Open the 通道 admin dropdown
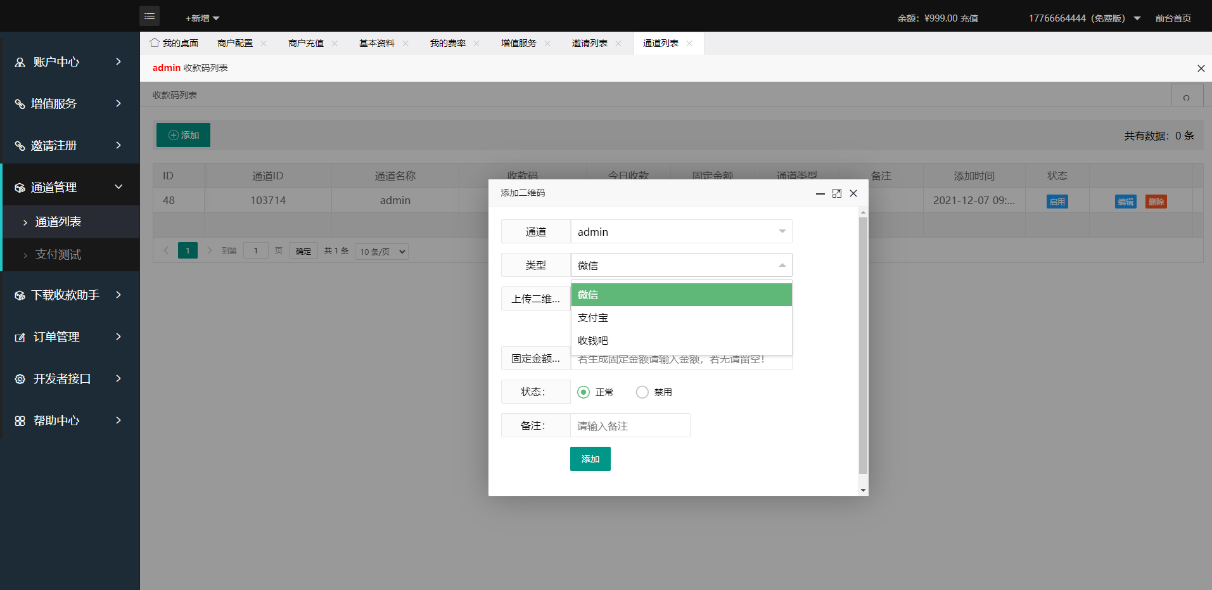The image size is (1212, 590). 681,232
